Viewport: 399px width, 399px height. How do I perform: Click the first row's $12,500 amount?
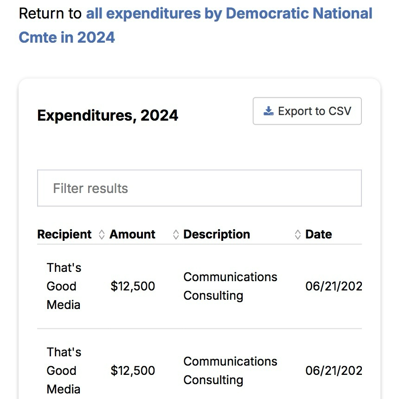[133, 286]
